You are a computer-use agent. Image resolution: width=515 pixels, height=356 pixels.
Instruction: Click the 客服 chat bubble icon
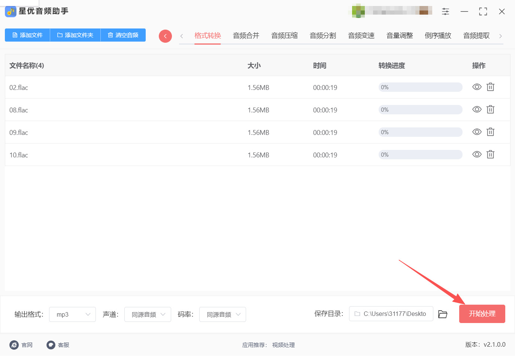click(51, 345)
